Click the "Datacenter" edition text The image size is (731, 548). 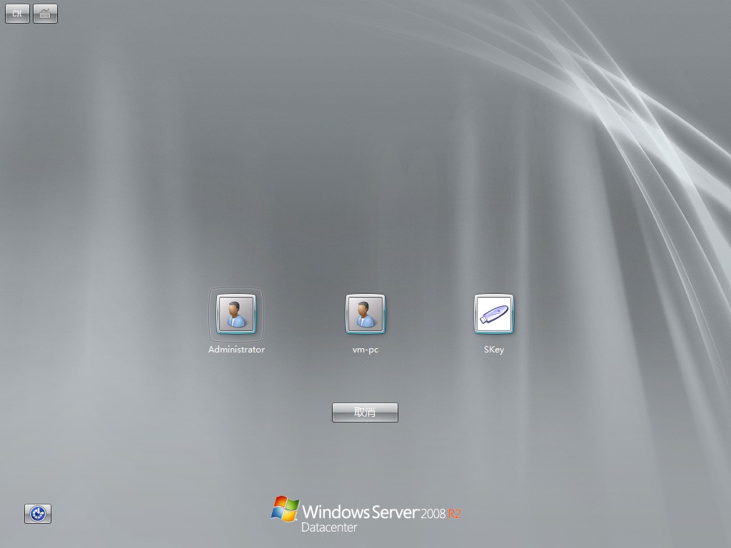point(329,528)
